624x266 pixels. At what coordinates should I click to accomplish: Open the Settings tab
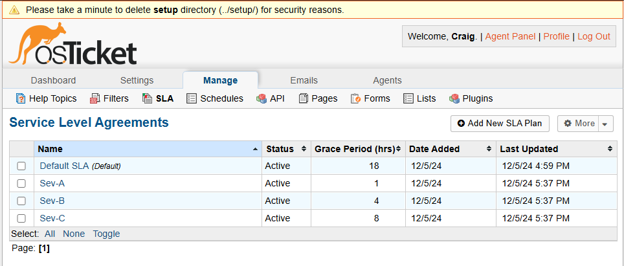click(137, 80)
